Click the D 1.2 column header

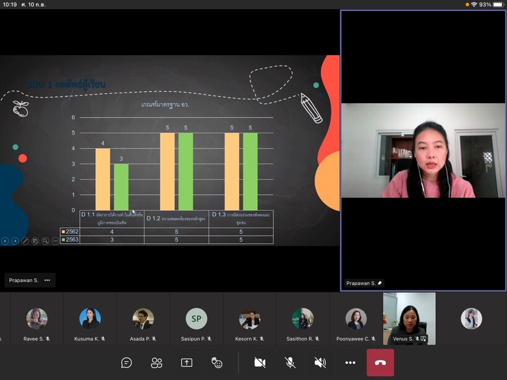coord(176,219)
